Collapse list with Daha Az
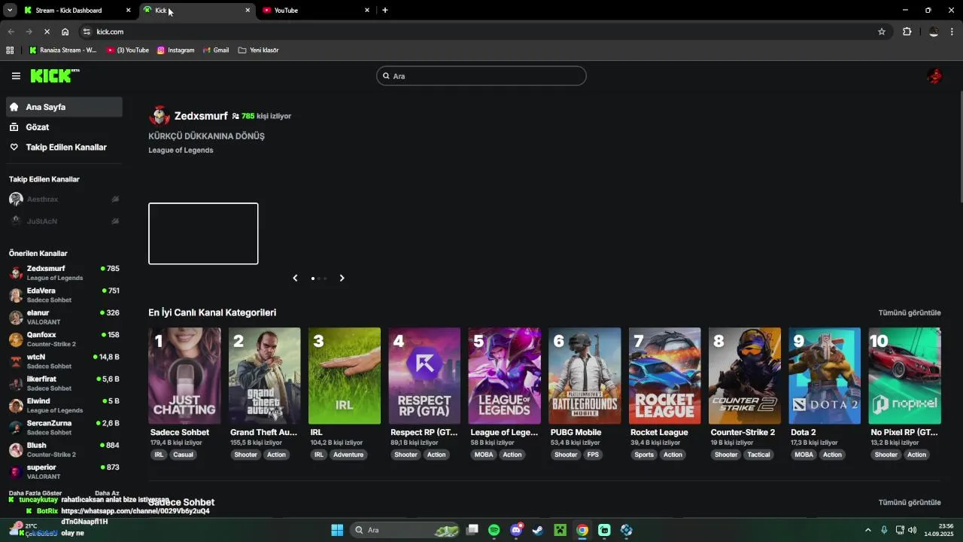This screenshot has height=542, width=963. click(x=107, y=493)
